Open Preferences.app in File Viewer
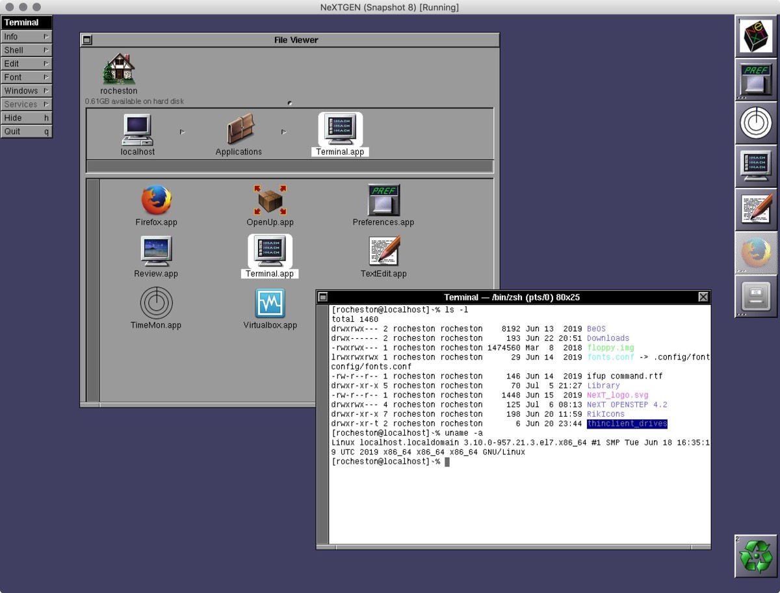 click(x=383, y=200)
